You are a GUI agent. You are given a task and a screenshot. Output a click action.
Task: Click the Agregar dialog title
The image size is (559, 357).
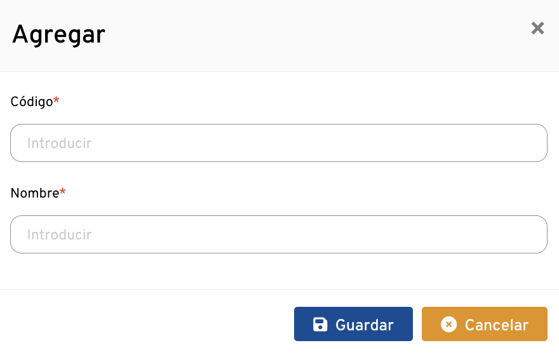pos(58,34)
